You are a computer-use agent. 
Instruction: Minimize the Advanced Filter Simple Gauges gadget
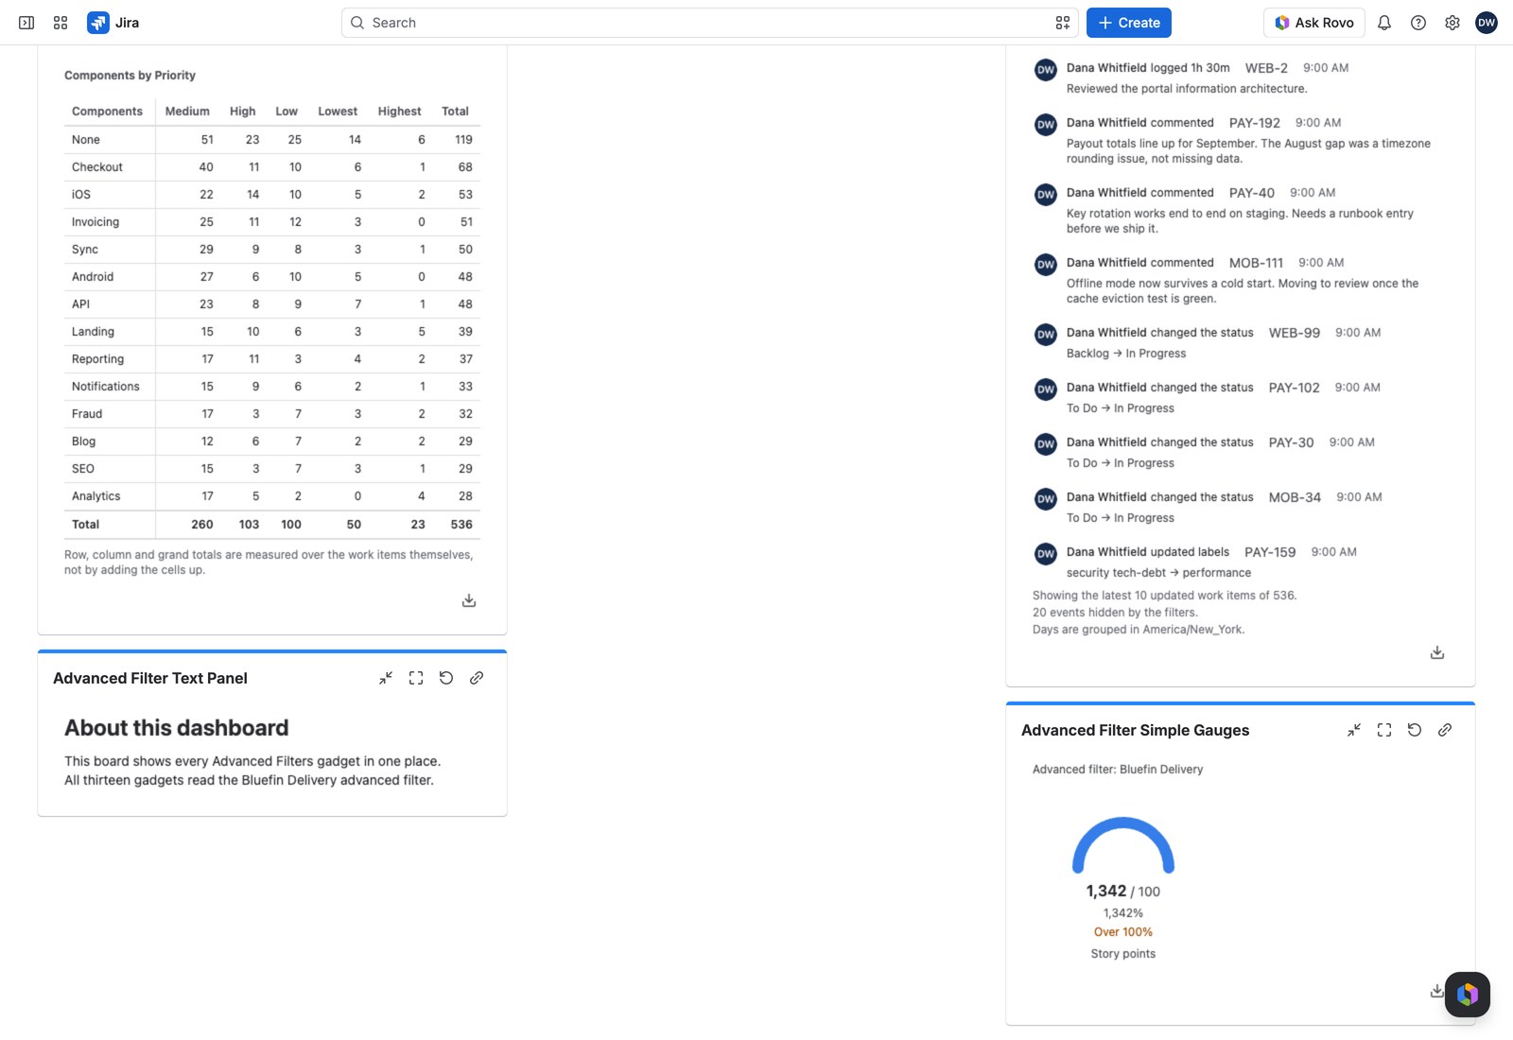pyautogui.click(x=1354, y=730)
